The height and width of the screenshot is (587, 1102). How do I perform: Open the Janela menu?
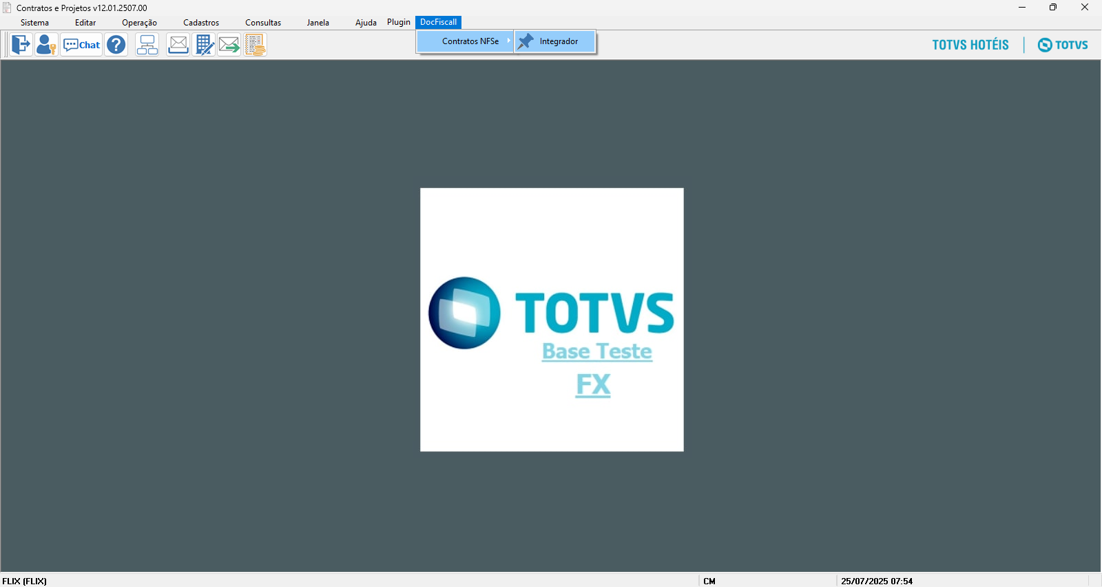[318, 23]
